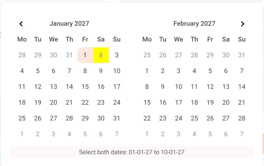Go to previous month using left arrow
264x166 pixels.
click(21, 24)
